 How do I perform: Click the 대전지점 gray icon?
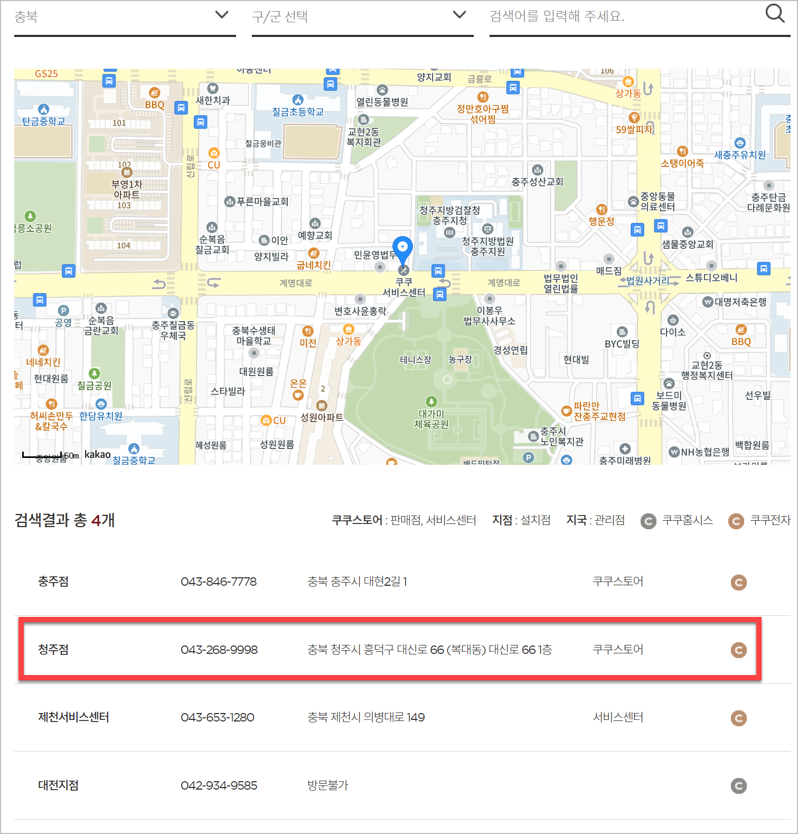pos(738,786)
